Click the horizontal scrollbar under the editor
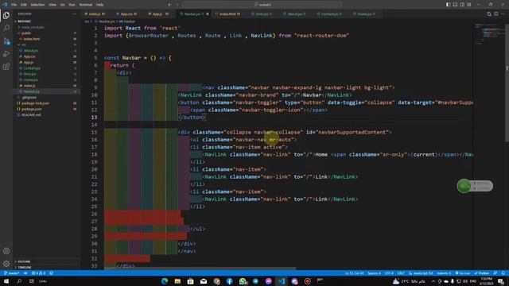The width and height of the screenshot is (509, 286). (200, 269)
